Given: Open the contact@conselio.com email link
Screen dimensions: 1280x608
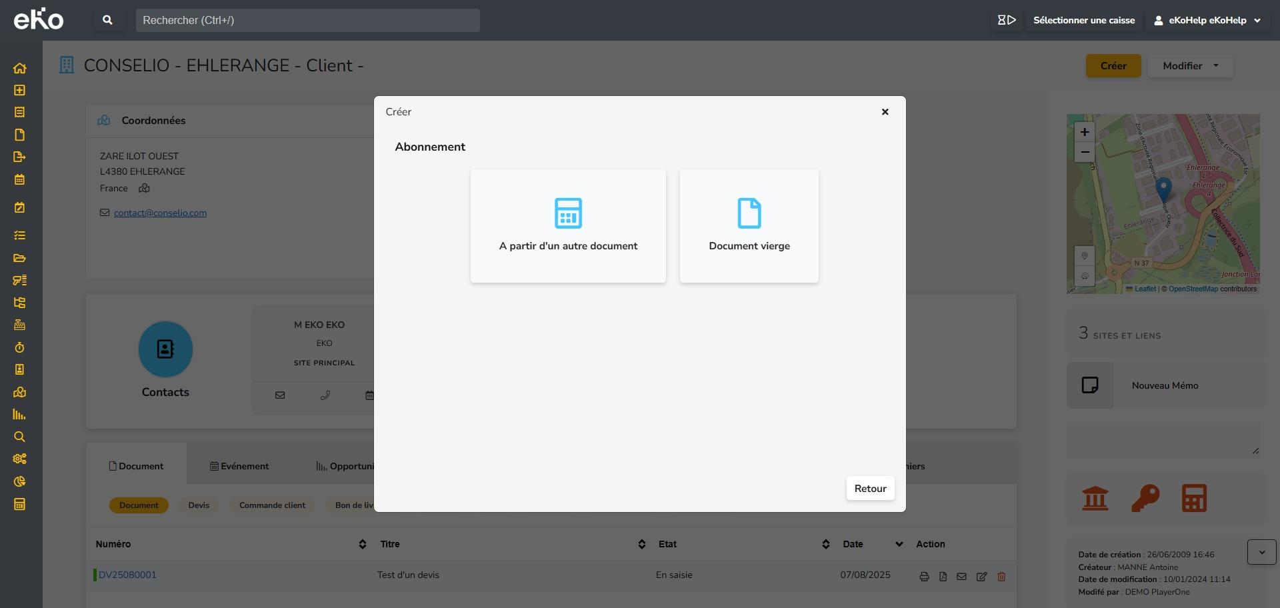Looking at the screenshot, I should pos(160,213).
